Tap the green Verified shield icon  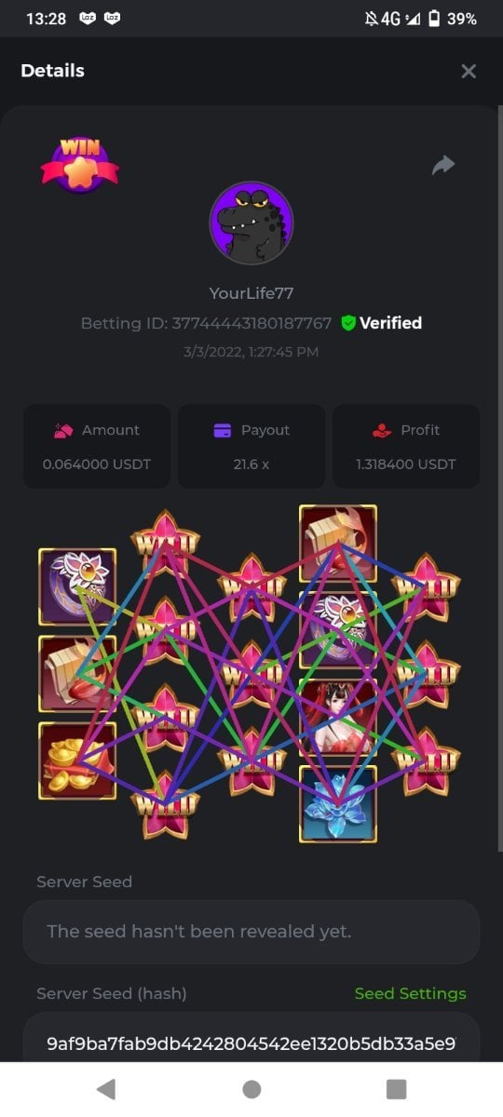pyautogui.click(x=348, y=323)
